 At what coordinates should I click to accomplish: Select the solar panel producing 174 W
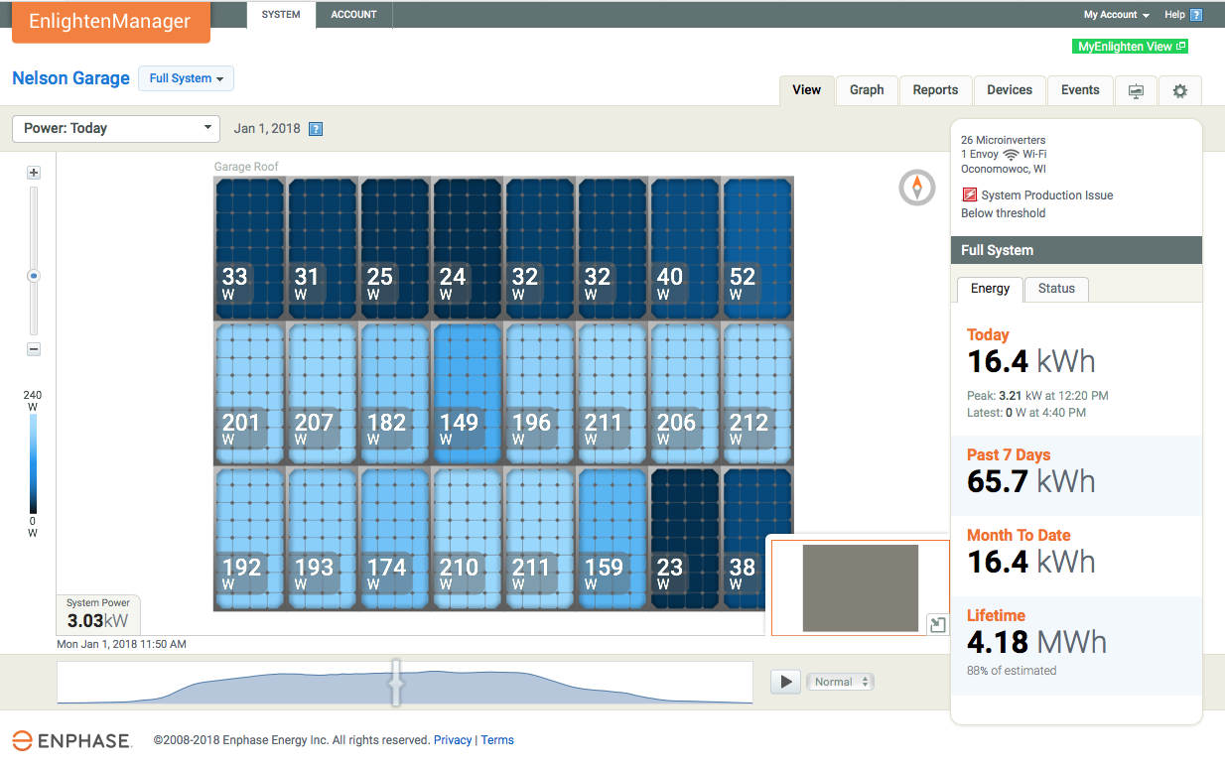tap(394, 538)
